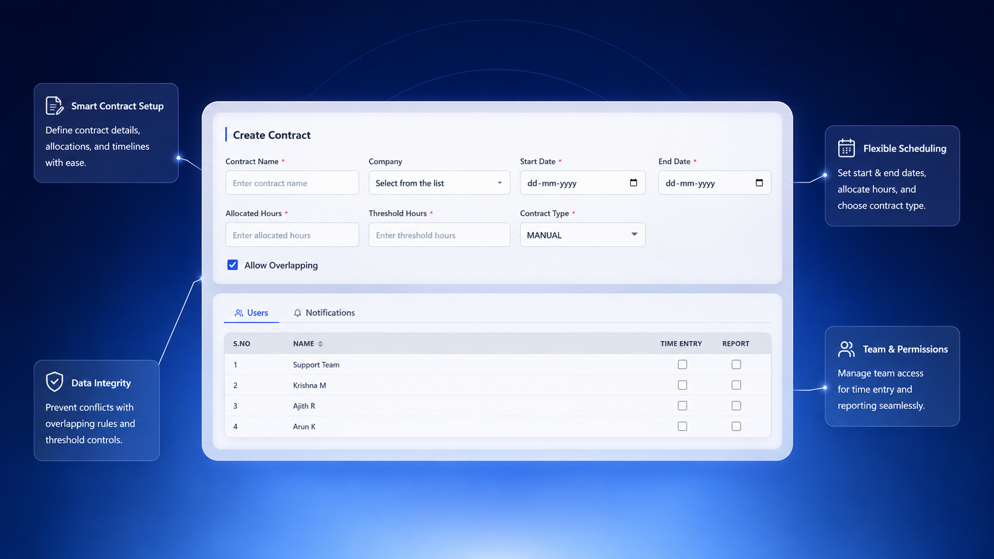Click the Team & Permissions people icon
This screenshot has height=559, width=994.
846,349
